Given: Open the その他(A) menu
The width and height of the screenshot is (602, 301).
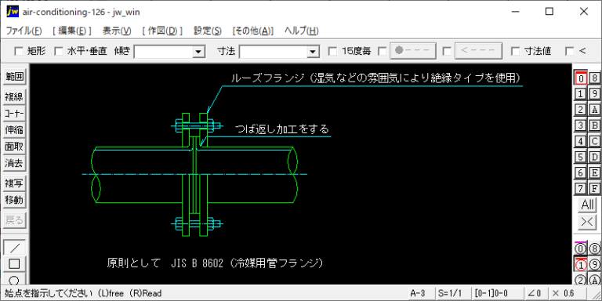Looking at the screenshot, I should click(x=252, y=31).
